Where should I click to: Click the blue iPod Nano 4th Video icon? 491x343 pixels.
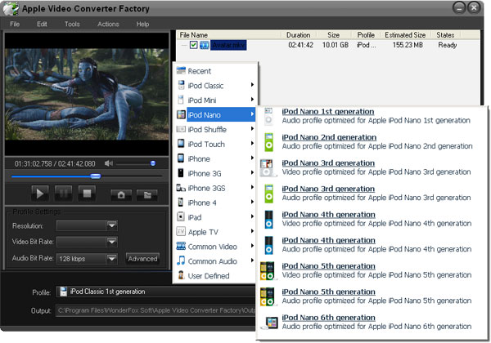268,220
